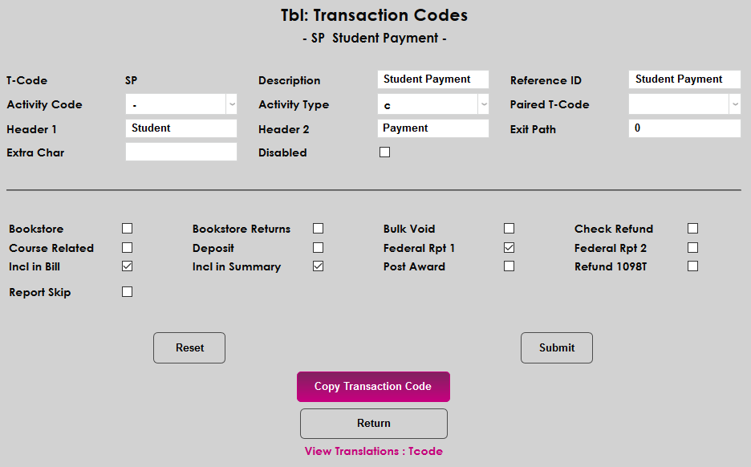This screenshot has width=751, height=467.
Task: Check the Bookstore Returns option
Action: (318, 229)
